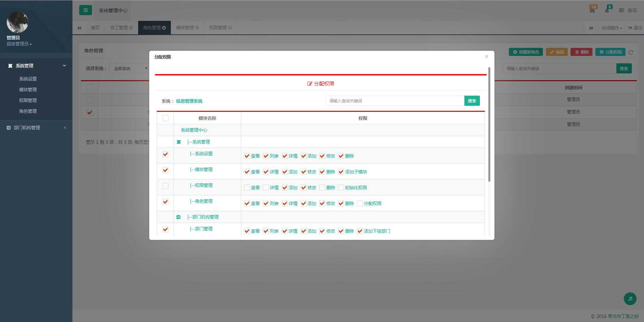Click the 搜索 button in the dialog

click(472, 101)
